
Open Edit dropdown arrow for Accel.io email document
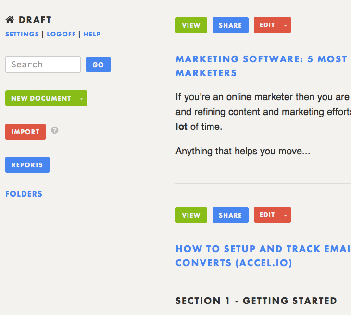[285, 215]
